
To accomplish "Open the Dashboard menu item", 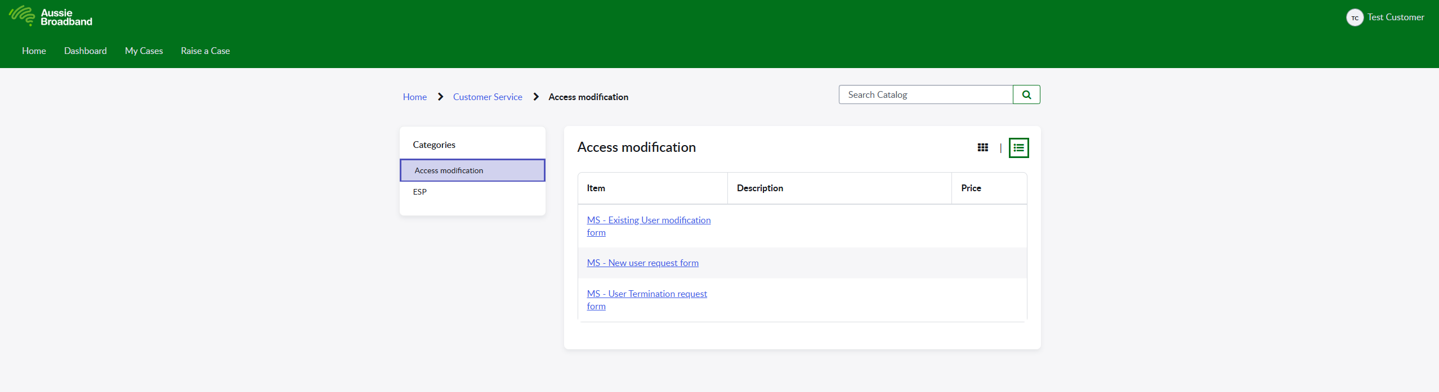I will coord(86,51).
